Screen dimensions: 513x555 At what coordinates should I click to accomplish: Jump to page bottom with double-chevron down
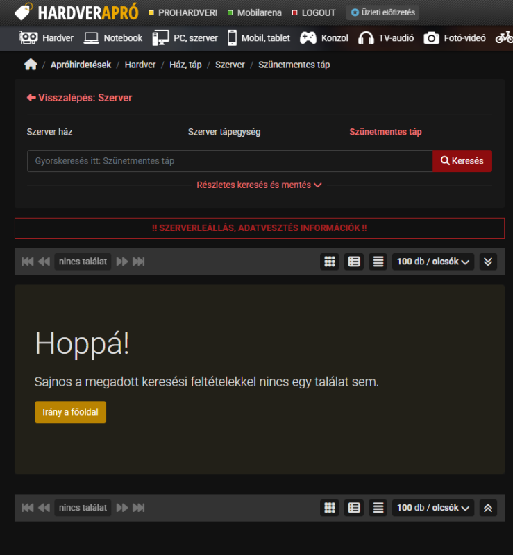click(x=488, y=262)
